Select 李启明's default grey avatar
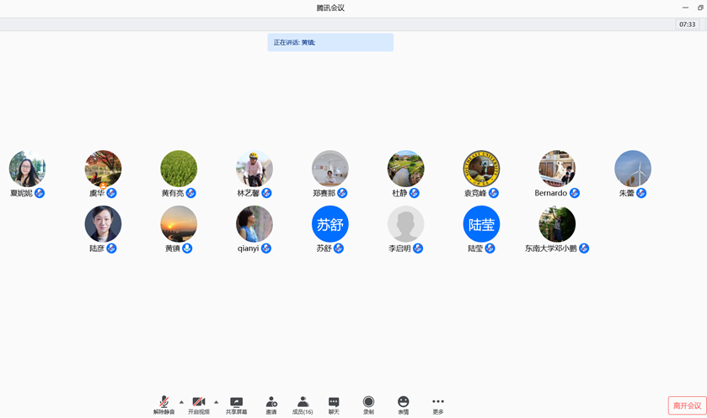707x418 pixels. click(x=406, y=224)
